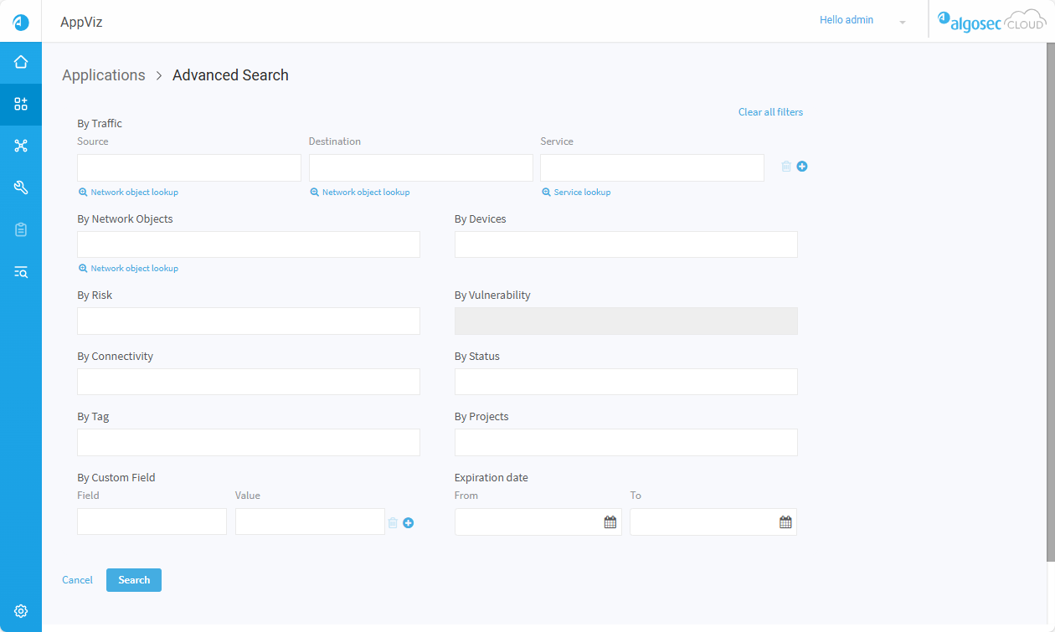Click the Home icon in the sidebar
Viewport: 1055px width, 632px height.
coord(21,62)
